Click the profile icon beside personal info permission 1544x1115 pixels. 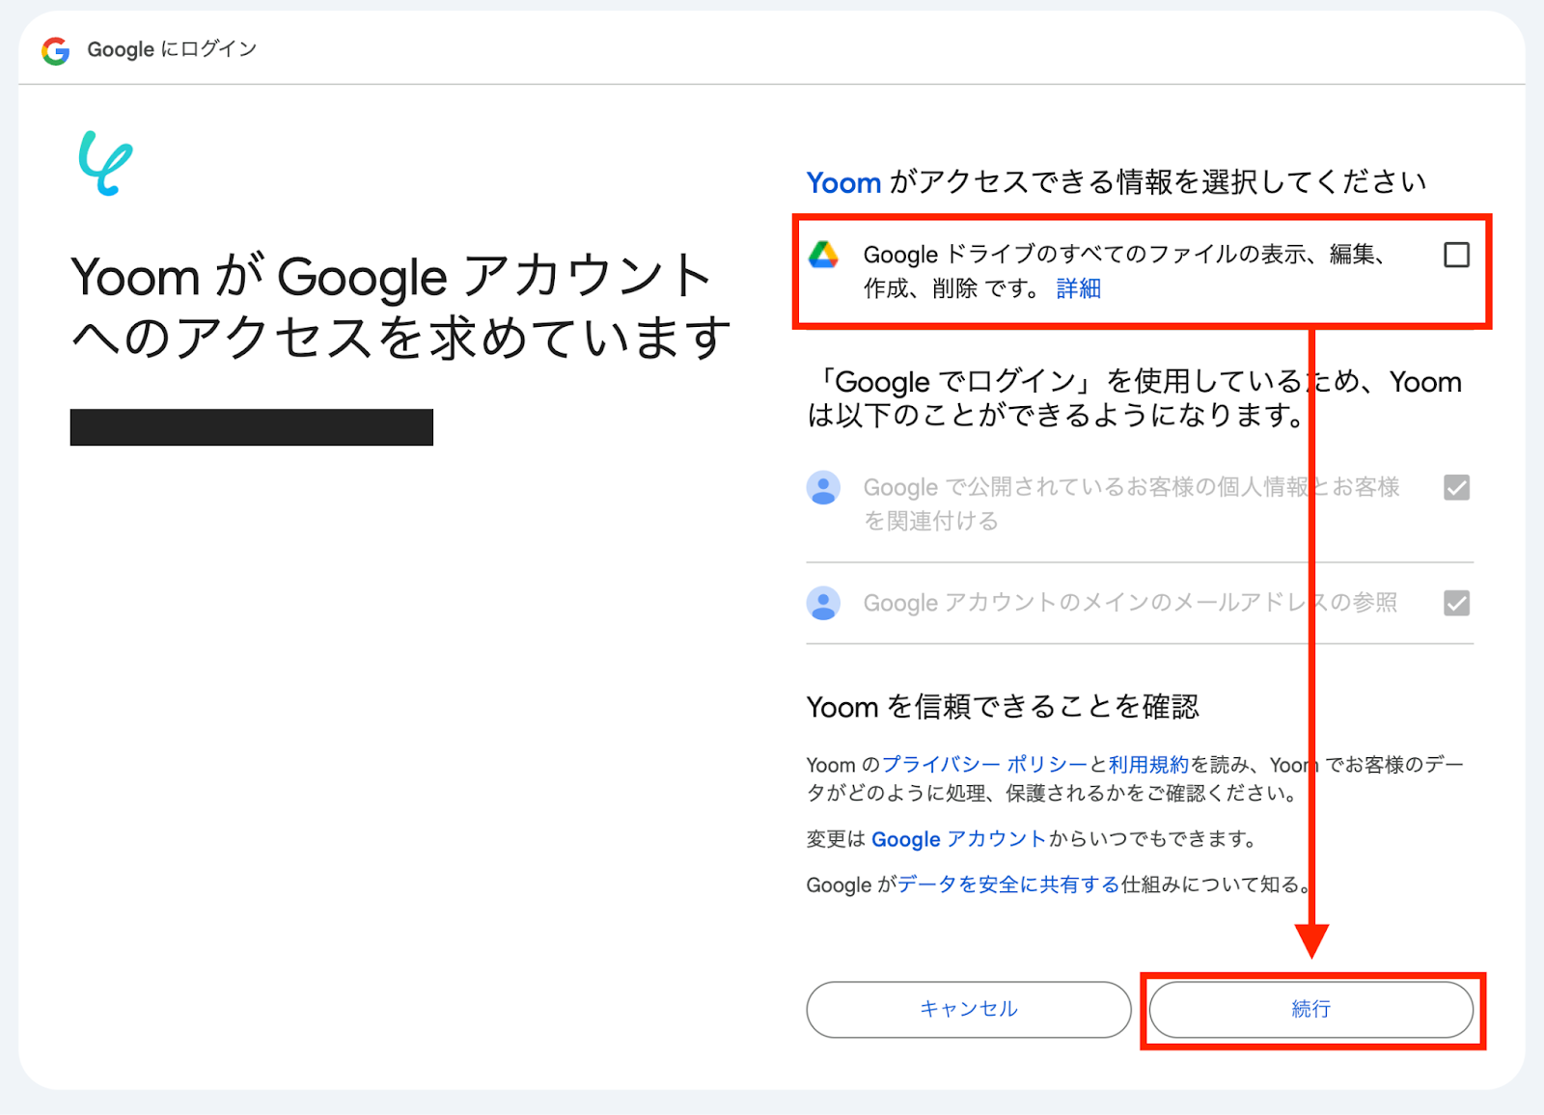point(823,488)
